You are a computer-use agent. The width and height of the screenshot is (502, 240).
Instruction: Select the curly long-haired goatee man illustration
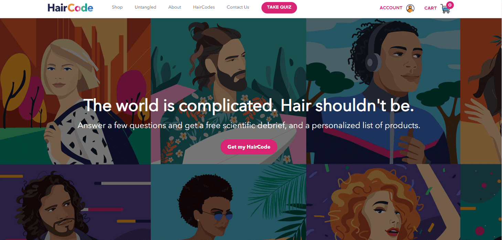click(75, 202)
